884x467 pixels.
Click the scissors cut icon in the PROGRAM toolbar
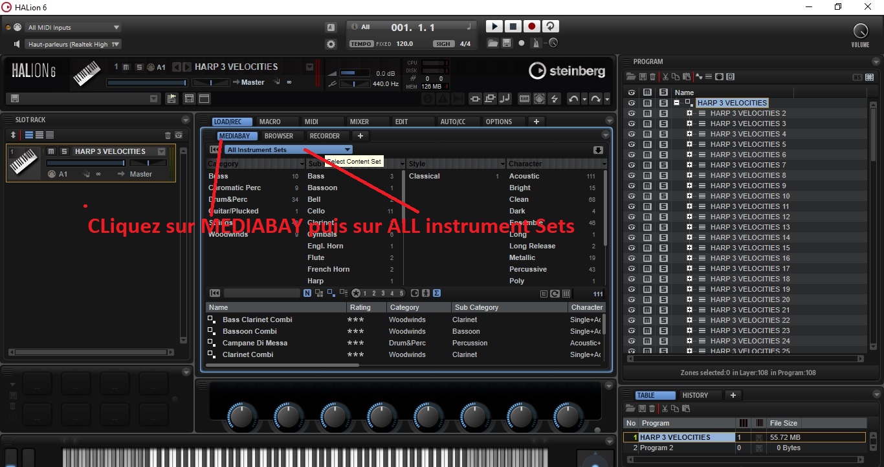[x=665, y=76]
